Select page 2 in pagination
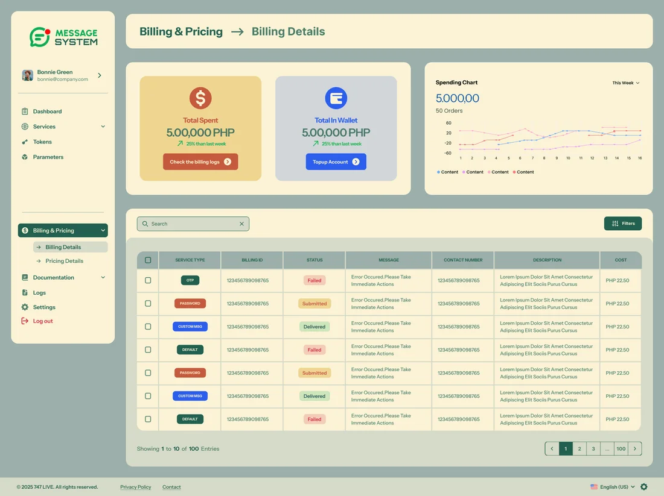664x496 pixels. (579, 448)
